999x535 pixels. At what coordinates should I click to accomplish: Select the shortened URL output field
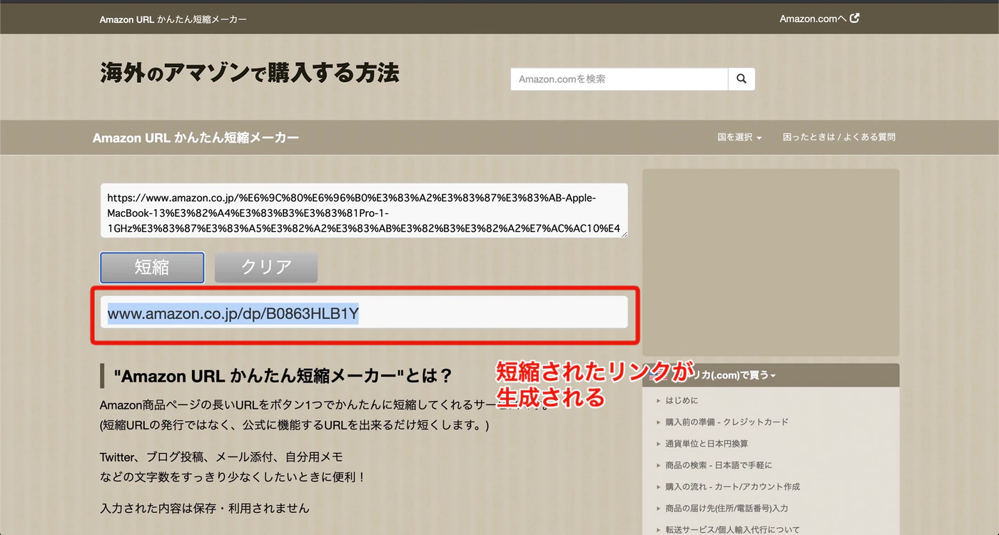coord(364,312)
